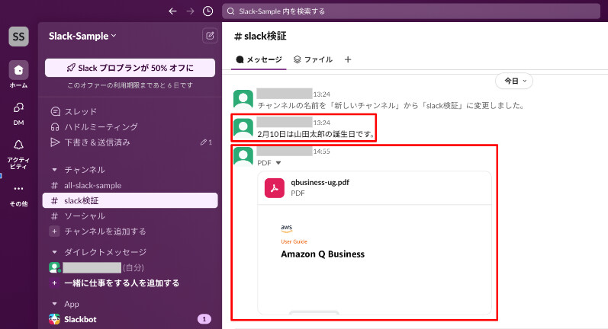Open the all-slack-sample channel

(130, 185)
